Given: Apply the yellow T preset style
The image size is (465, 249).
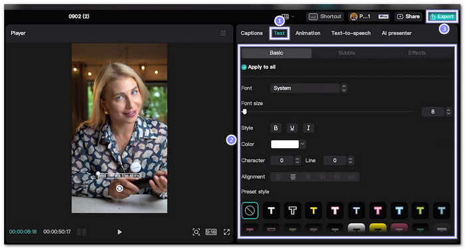Looking at the screenshot, I should pos(314,210).
